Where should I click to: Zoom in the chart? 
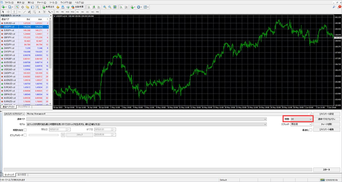[x=105, y=7]
